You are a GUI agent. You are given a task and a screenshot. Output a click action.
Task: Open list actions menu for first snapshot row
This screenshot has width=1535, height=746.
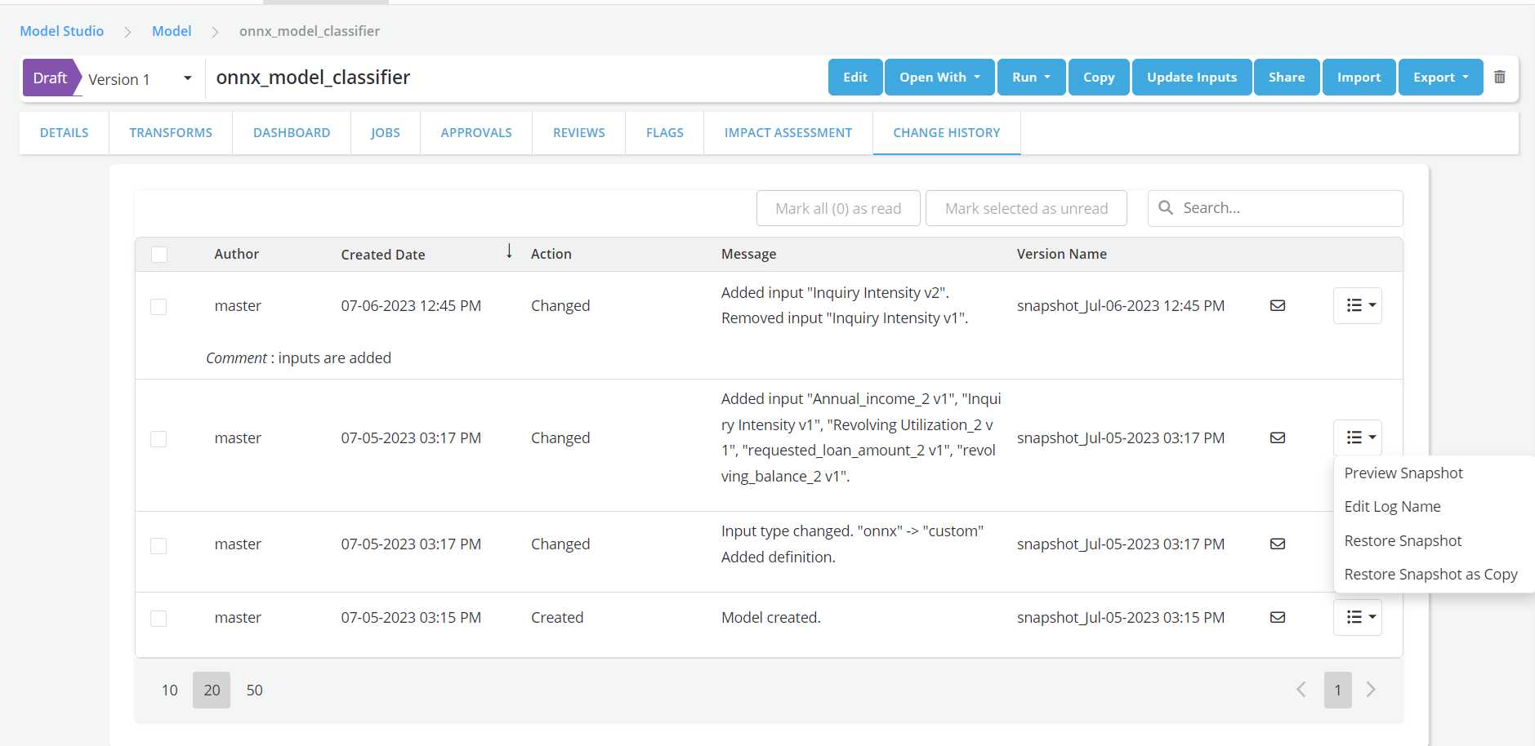pos(1357,305)
